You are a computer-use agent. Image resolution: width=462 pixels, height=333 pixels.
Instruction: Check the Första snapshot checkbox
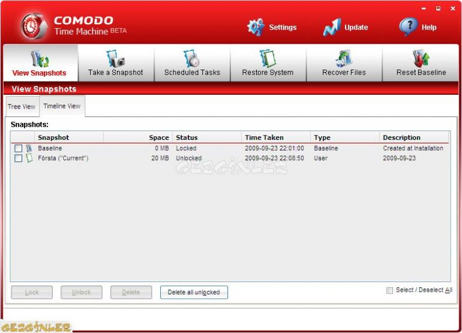tap(18, 158)
